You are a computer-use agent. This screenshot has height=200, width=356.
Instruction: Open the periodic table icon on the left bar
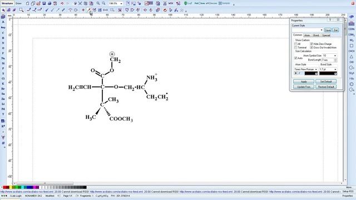click(3, 17)
